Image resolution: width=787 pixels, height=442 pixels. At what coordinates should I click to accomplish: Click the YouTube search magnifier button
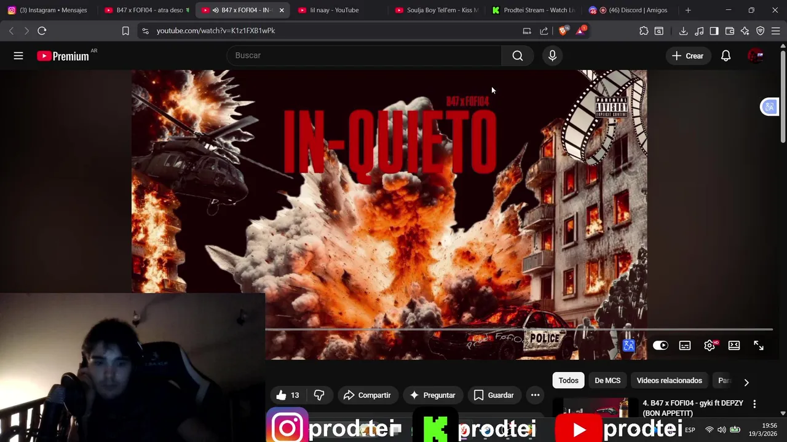(x=518, y=56)
